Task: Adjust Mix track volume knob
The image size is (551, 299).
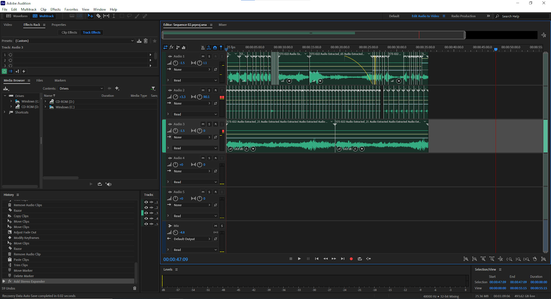Action: [176, 233]
